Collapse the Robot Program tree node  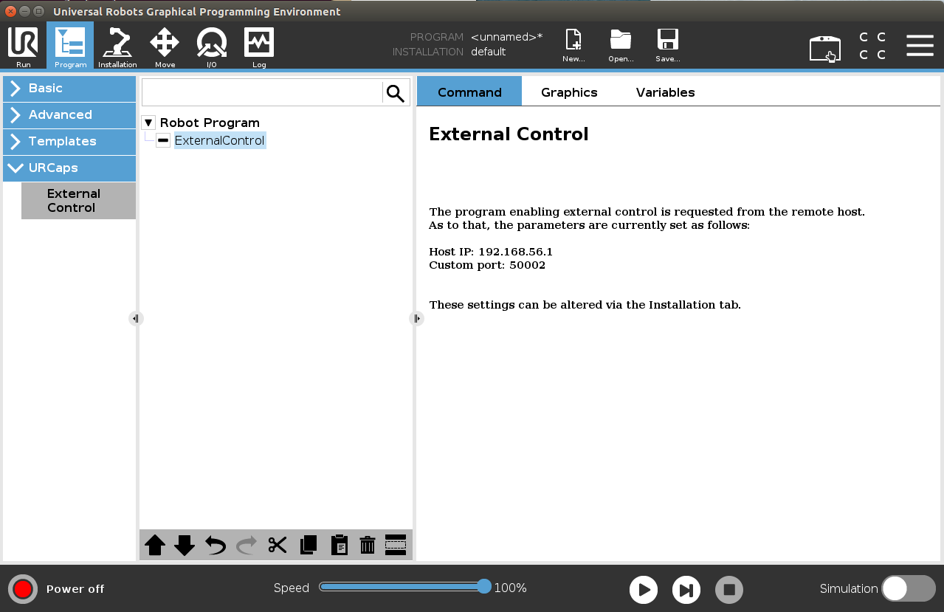pyautogui.click(x=148, y=122)
